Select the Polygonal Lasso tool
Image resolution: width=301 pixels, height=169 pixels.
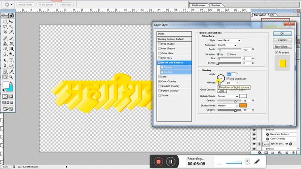(x=5, y=27)
